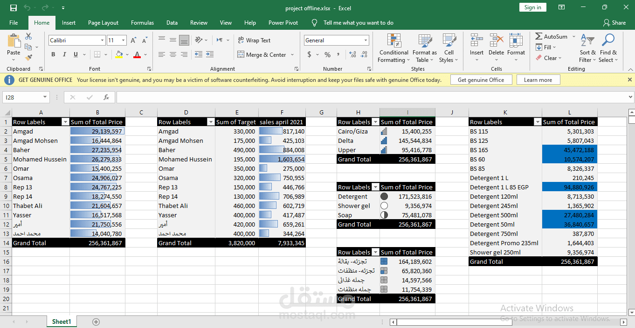The width and height of the screenshot is (635, 328).
Task: Click the Merge & Center button
Action: coord(262,54)
